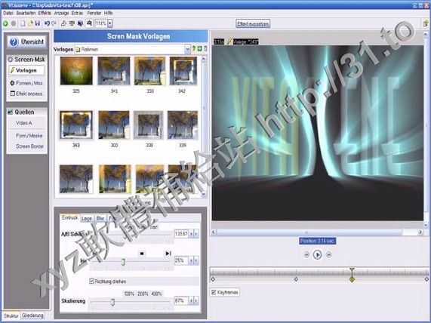Open Effekt anpassen in the sidebar
The height and width of the screenshot is (323, 431).
pyautogui.click(x=26, y=94)
